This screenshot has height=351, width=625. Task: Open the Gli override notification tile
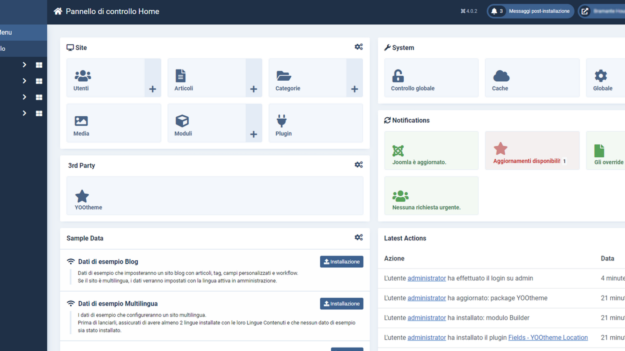[605, 150]
